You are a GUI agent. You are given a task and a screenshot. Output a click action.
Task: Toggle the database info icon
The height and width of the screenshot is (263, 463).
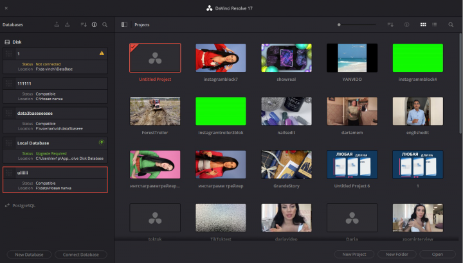94,25
